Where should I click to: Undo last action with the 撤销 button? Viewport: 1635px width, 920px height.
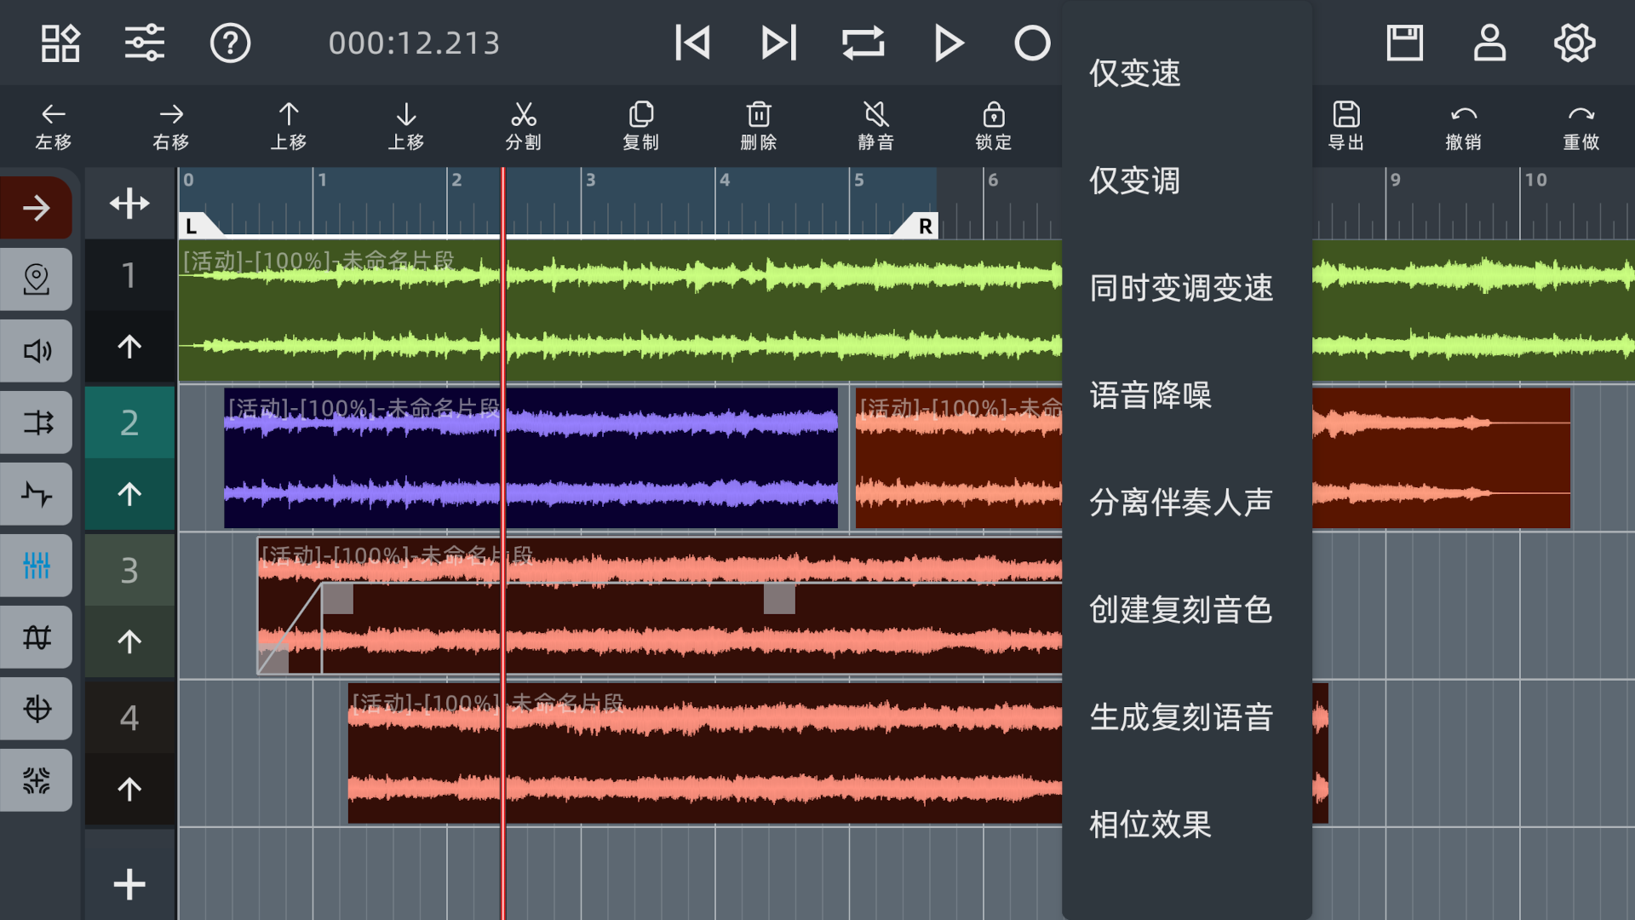point(1464,126)
